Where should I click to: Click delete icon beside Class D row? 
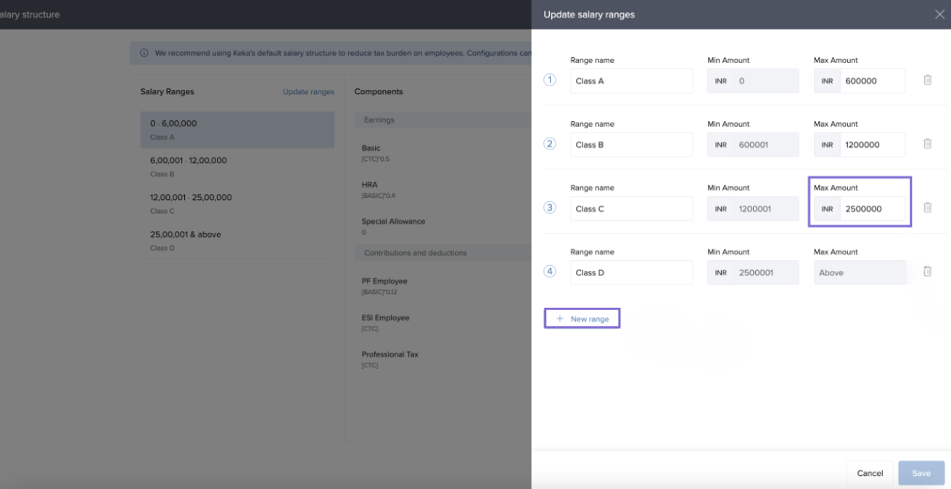pyautogui.click(x=927, y=272)
